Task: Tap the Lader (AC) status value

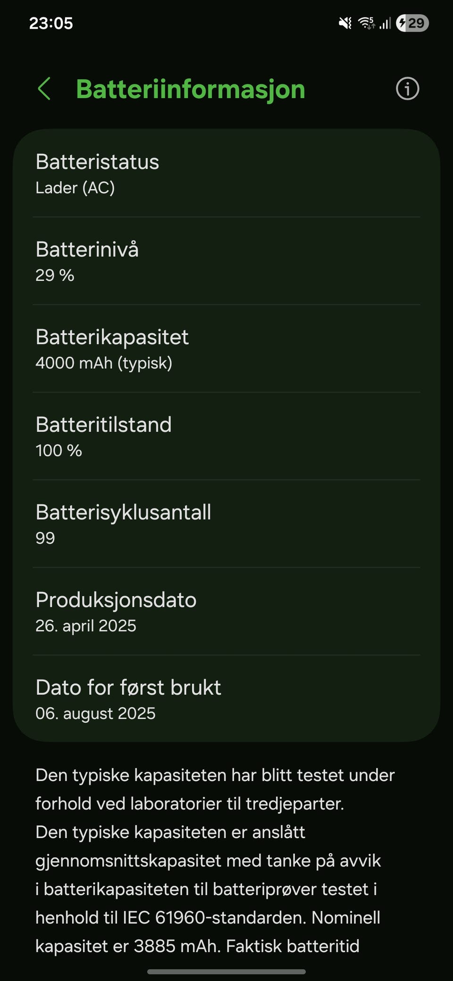Action: (x=75, y=188)
